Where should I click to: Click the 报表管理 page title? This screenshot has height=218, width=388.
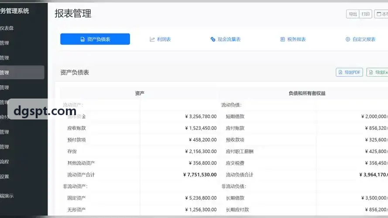click(73, 14)
